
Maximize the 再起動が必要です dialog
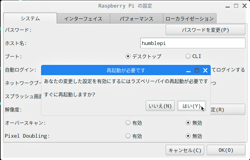click(x=197, y=70)
